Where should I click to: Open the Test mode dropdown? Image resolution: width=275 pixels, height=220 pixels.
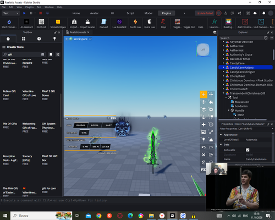click(10, 13)
